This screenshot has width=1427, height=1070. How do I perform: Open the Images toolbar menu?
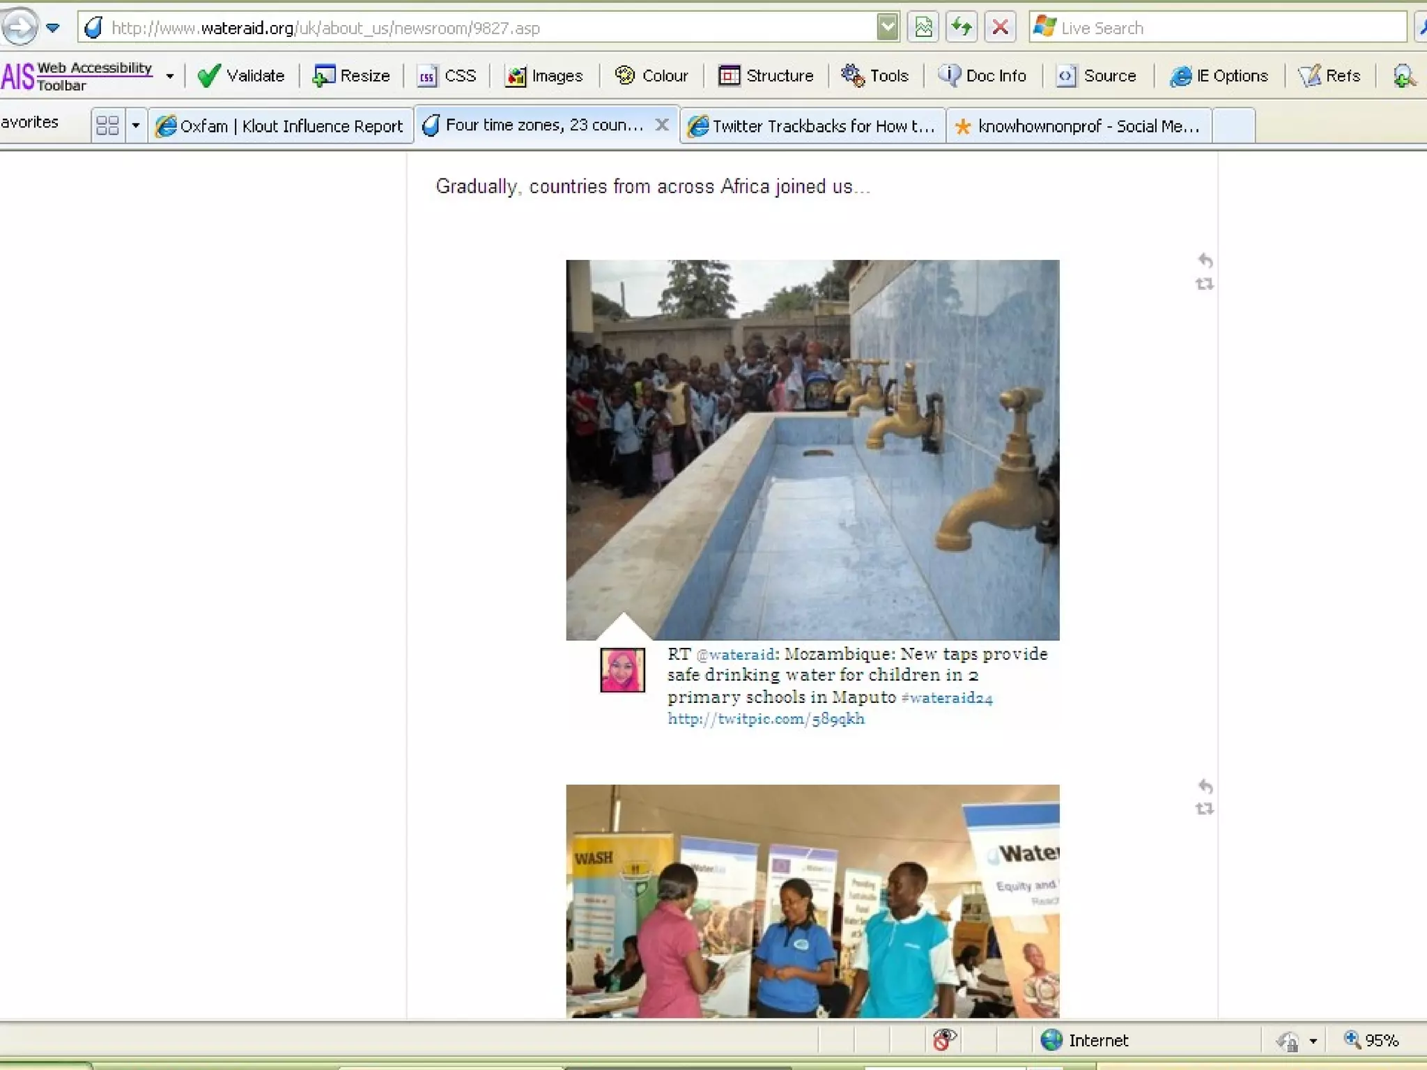pos(544,75)
